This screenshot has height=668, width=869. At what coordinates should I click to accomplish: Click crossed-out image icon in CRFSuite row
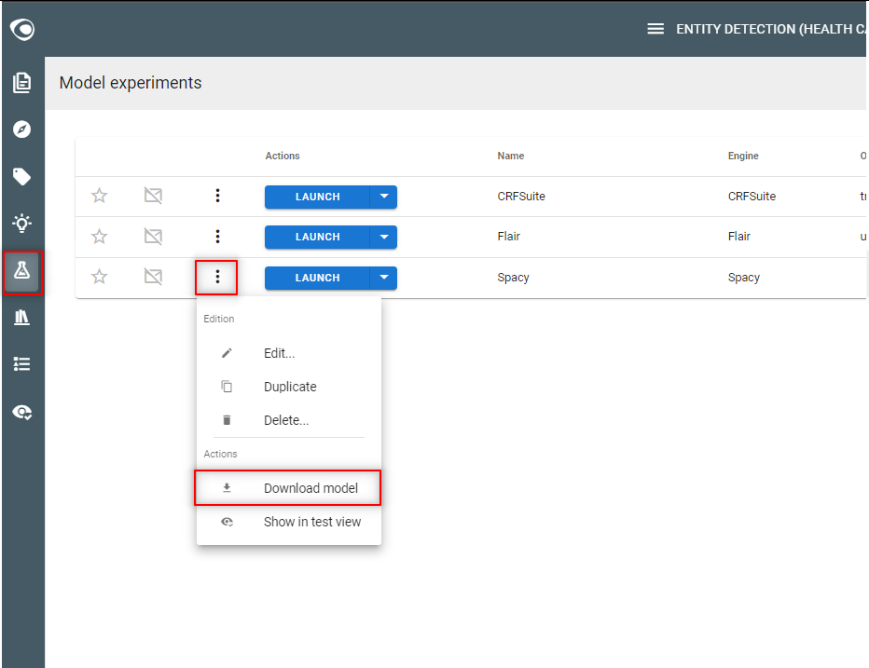153,196
